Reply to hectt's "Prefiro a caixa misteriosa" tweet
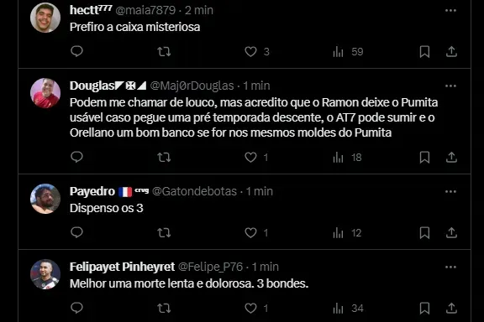This screenshot has height=322, width=484. 76,51
